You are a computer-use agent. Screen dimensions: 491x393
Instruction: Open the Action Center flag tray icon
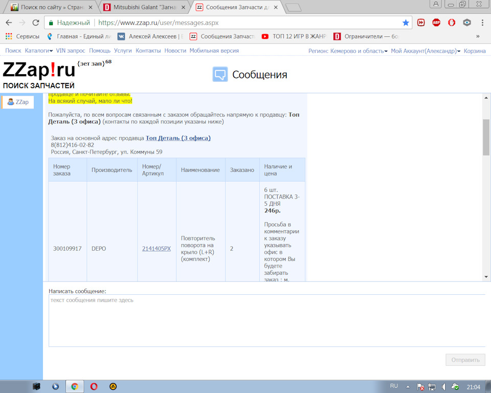tap(420, 387)
